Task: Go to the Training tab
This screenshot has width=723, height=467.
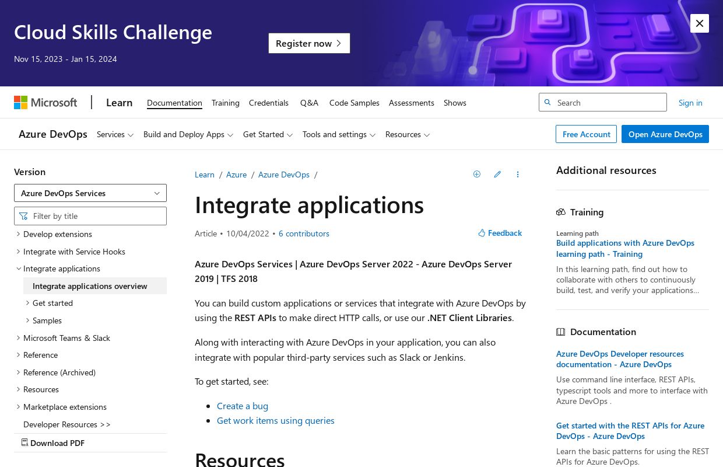Action: click(x=226, y=103)
